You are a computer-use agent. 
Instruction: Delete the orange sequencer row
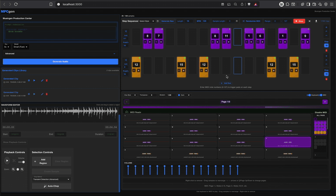tap(326, 79)
